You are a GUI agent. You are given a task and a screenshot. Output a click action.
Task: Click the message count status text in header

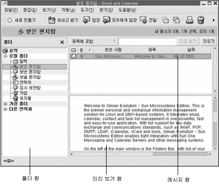(184, 31)
